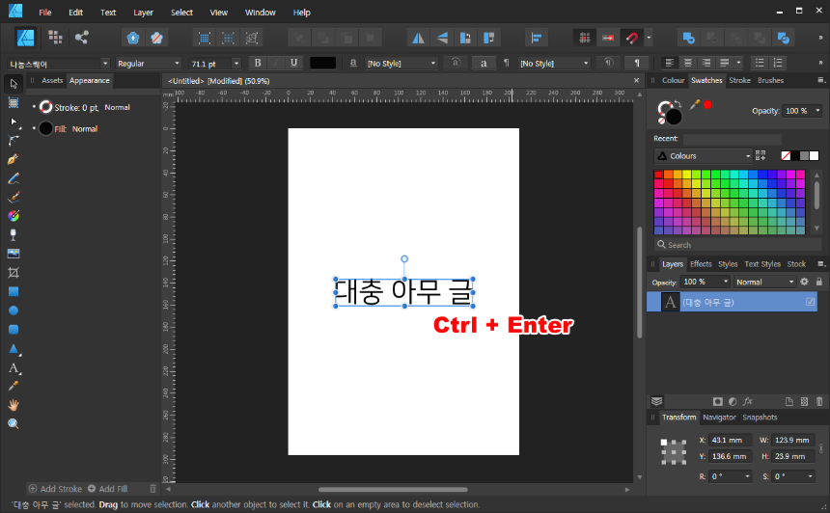The width and height of the screenshot is (830, 513).
Task: Open alignment options in toolbar
Action: pyautogui.click(x=537, y=38)
